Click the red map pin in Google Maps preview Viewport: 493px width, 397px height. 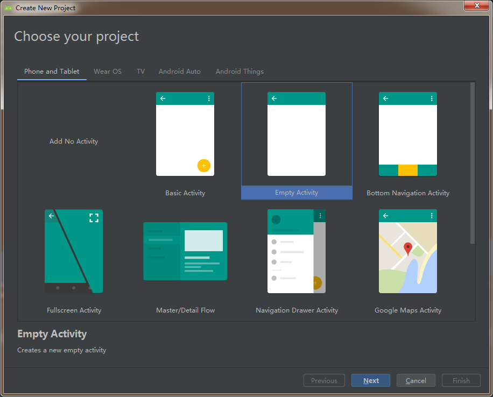click(408, 249)
